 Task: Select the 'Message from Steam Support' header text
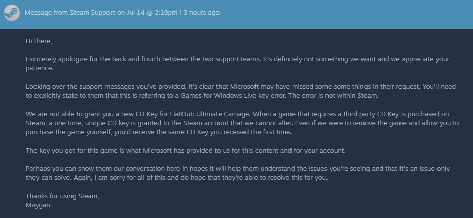point(69,13)
